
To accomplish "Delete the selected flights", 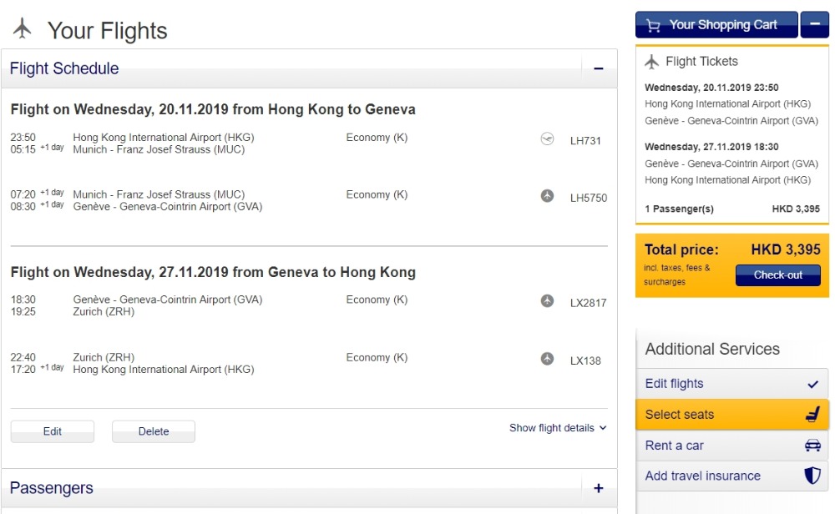I will 154,431.
